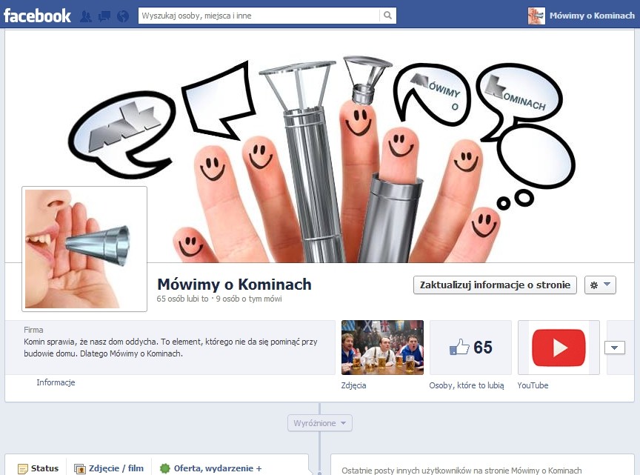Open the gear settings dropdown
Screen dimensions: 640x475
click(600, 285)
